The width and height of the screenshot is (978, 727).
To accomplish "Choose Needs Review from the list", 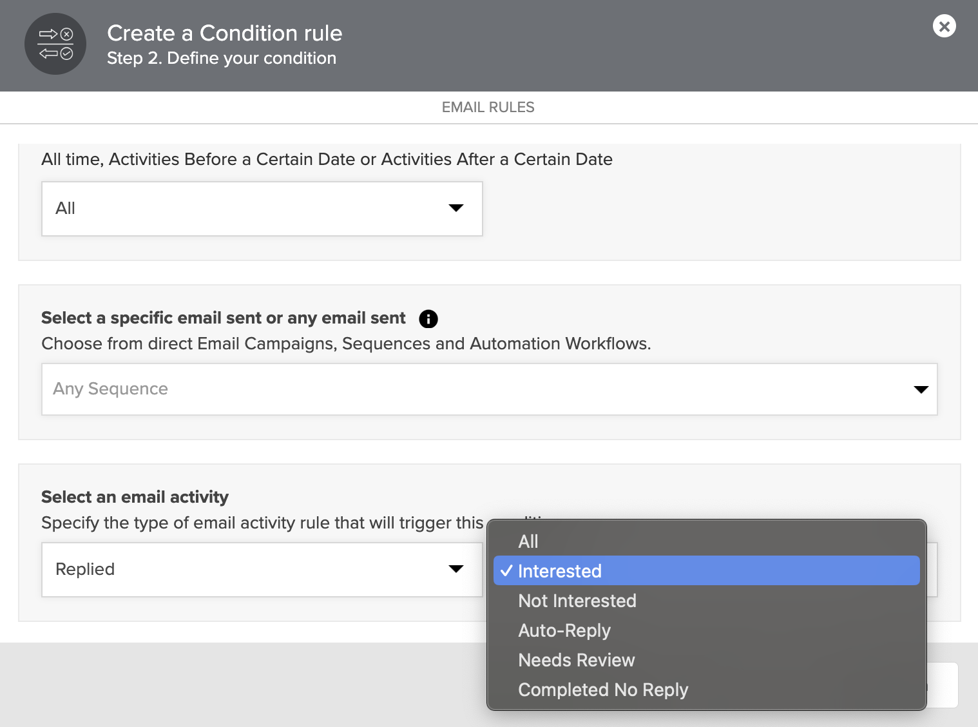I will 577,660.
